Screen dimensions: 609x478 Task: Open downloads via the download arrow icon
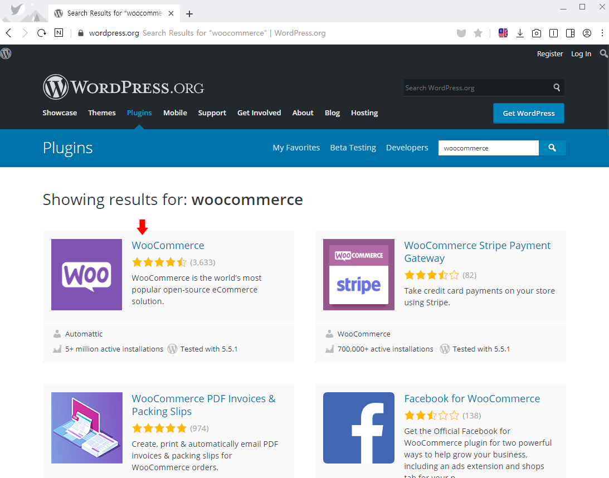[520, 33]
